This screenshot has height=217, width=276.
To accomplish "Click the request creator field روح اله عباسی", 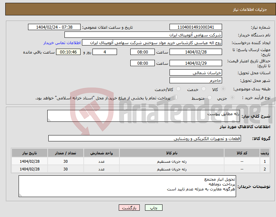I will [x=152, y=43].
